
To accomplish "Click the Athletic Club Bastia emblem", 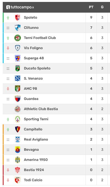I will coord(18,109).
